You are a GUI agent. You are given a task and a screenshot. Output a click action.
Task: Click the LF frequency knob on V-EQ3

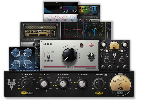[x=44, y=84]
